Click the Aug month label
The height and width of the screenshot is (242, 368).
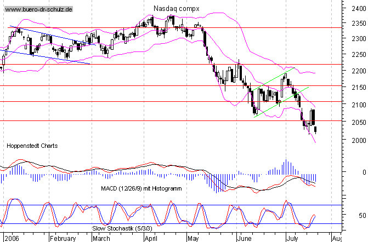(x=337, y=239)
